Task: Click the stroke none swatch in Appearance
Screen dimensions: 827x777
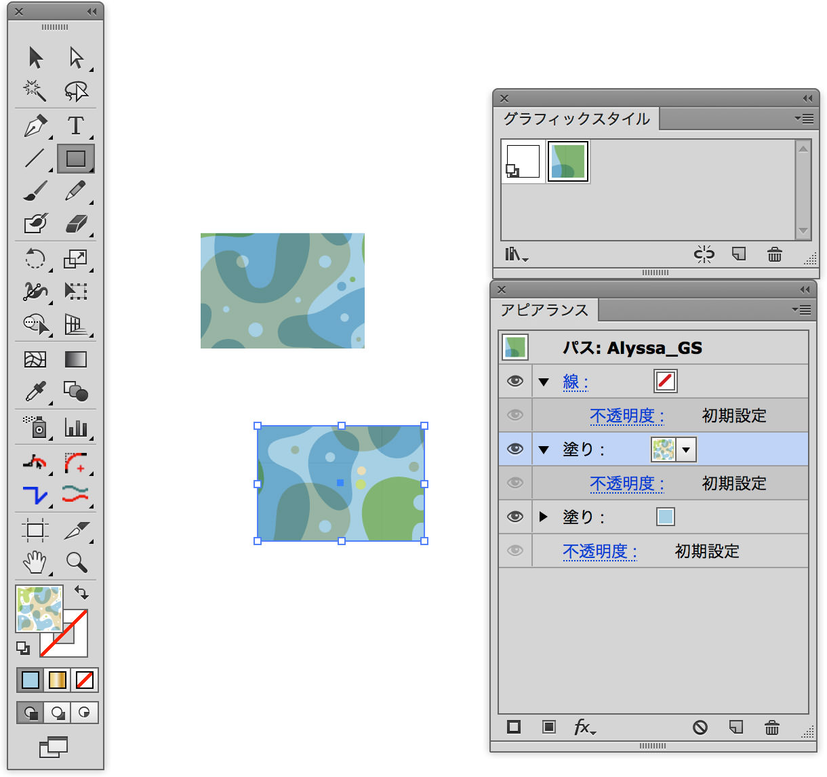Action: click(x=666, y=381)
